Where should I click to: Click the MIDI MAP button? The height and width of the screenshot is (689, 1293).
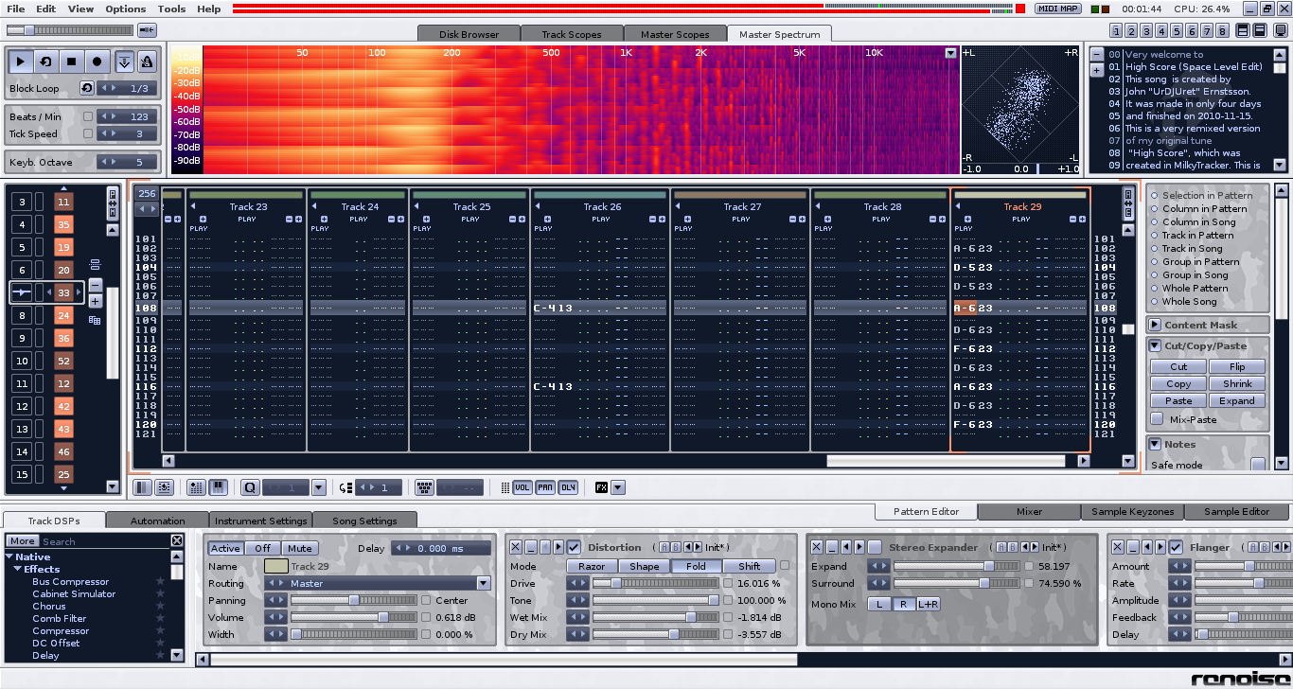coord(1058,9)
